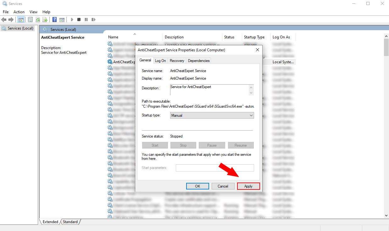389x231 pixels.
Task: Open the blue Help toolbar icon
Action: [54, 20]
